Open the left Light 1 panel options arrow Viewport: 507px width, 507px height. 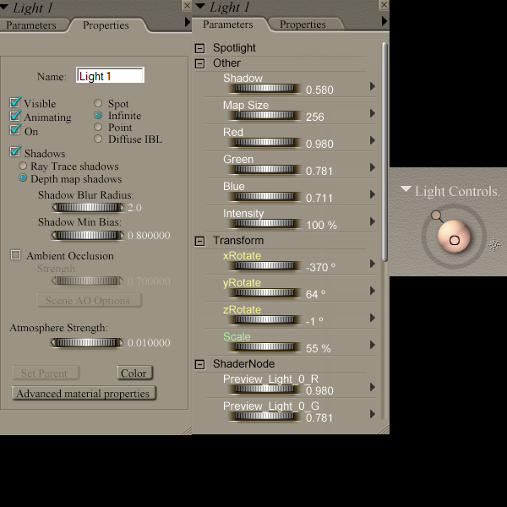tap(188, 22)
